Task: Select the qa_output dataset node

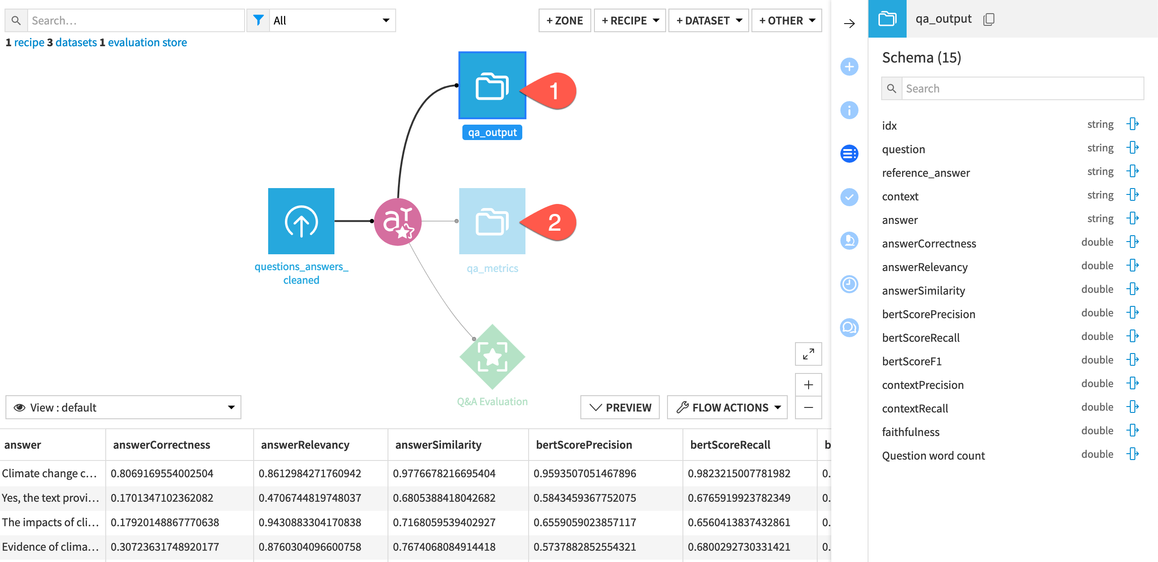Action: coord(492,85)
